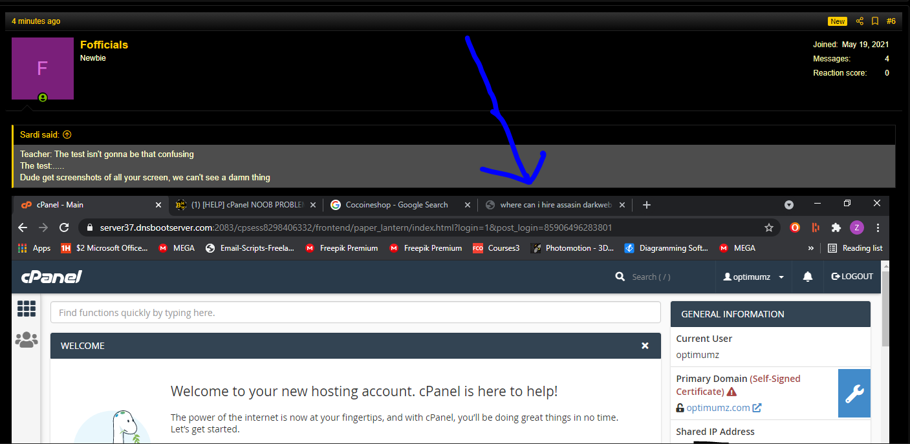The image size is (910, 444).
Task: Close the Cocoineshop Google Search tab
Action: point(468,205)
